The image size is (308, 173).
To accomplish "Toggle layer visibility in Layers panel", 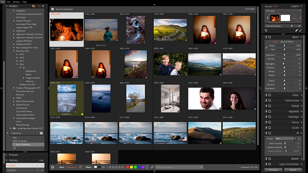I will coord(267,18).
